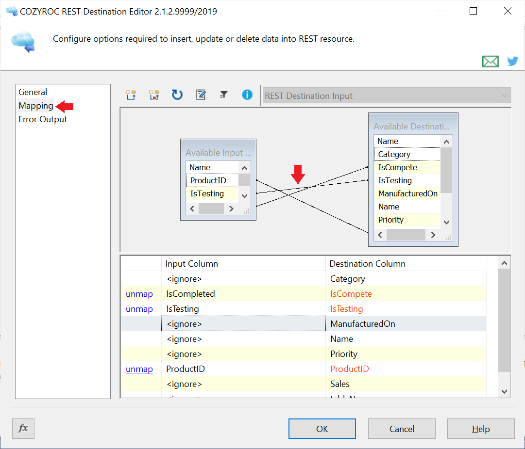Image resolution: width=525 pixels, height=449 pixels.
Task: Select IsTesting in Available Input list
Action: [x=212, y=193]
